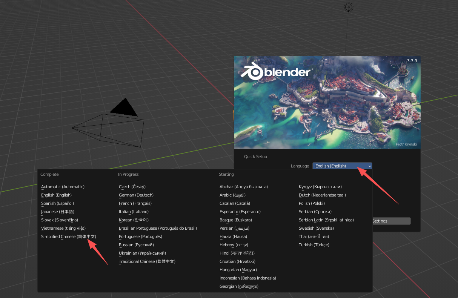
Task: Select Traditional Chinese (繁體中文) option
Action: (147, 261)
